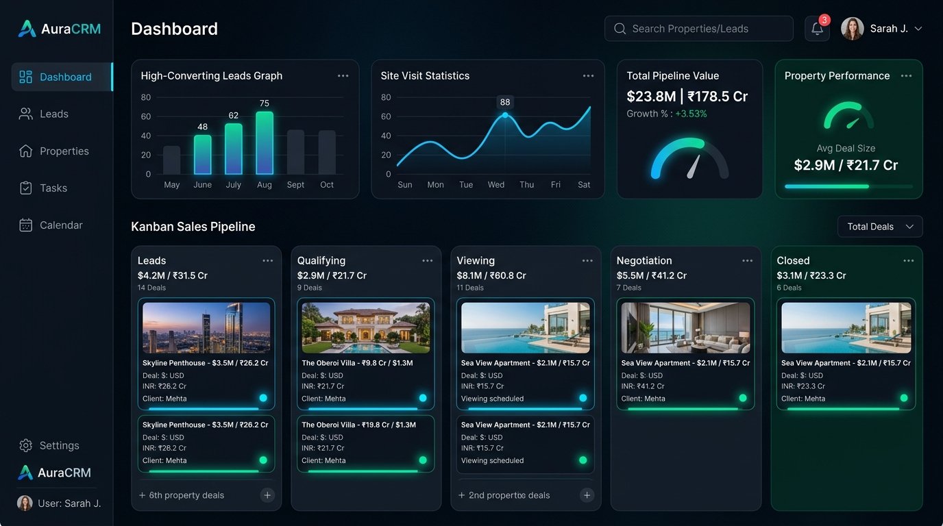Click plus button beside 2nd property deals in Viewing

tap(587, 495)
